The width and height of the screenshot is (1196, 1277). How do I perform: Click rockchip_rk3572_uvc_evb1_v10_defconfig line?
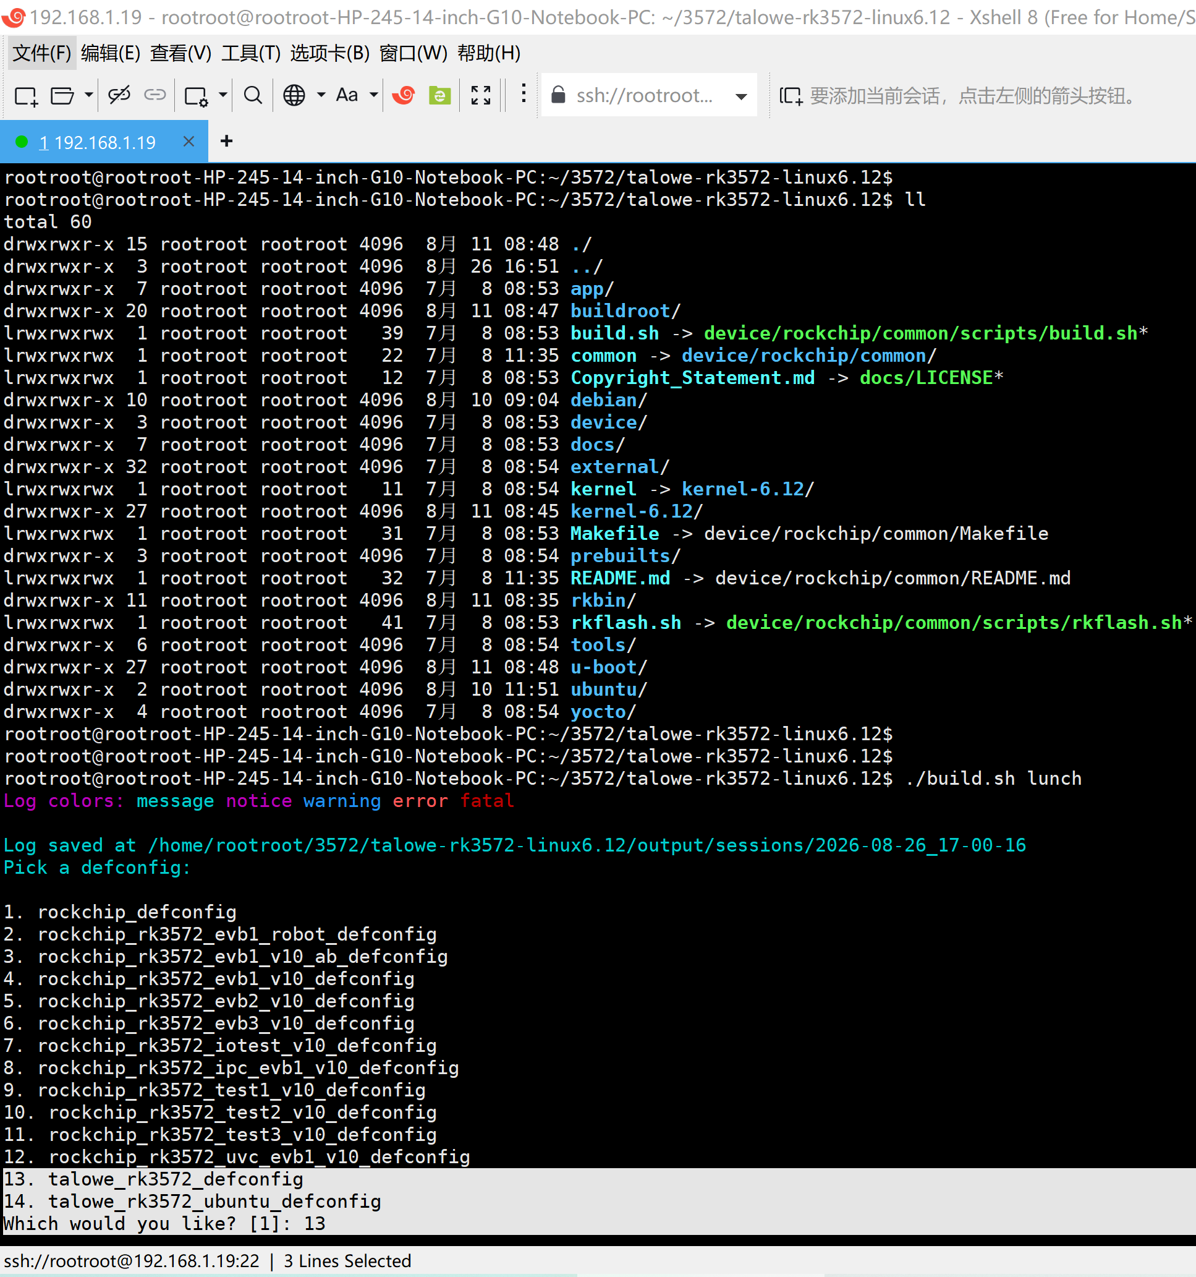(237, 1157)
